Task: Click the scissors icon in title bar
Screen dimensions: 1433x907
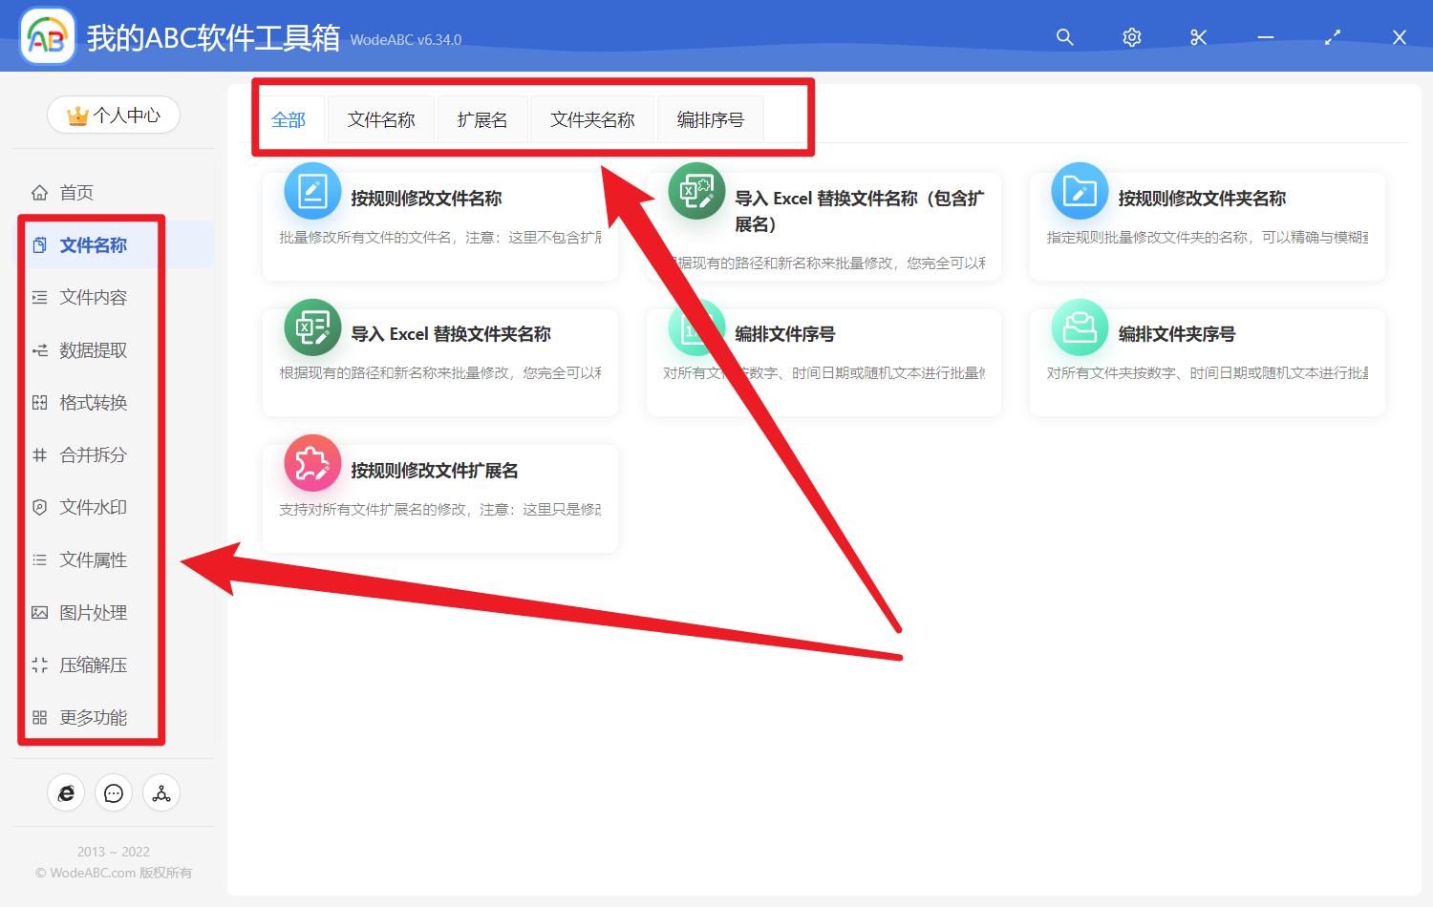Action: click(1199, 37)
